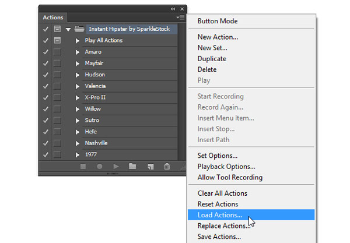Expand the Hefe action steps
The width and height of the screenshot is (350, 243).
coord(77,132)
